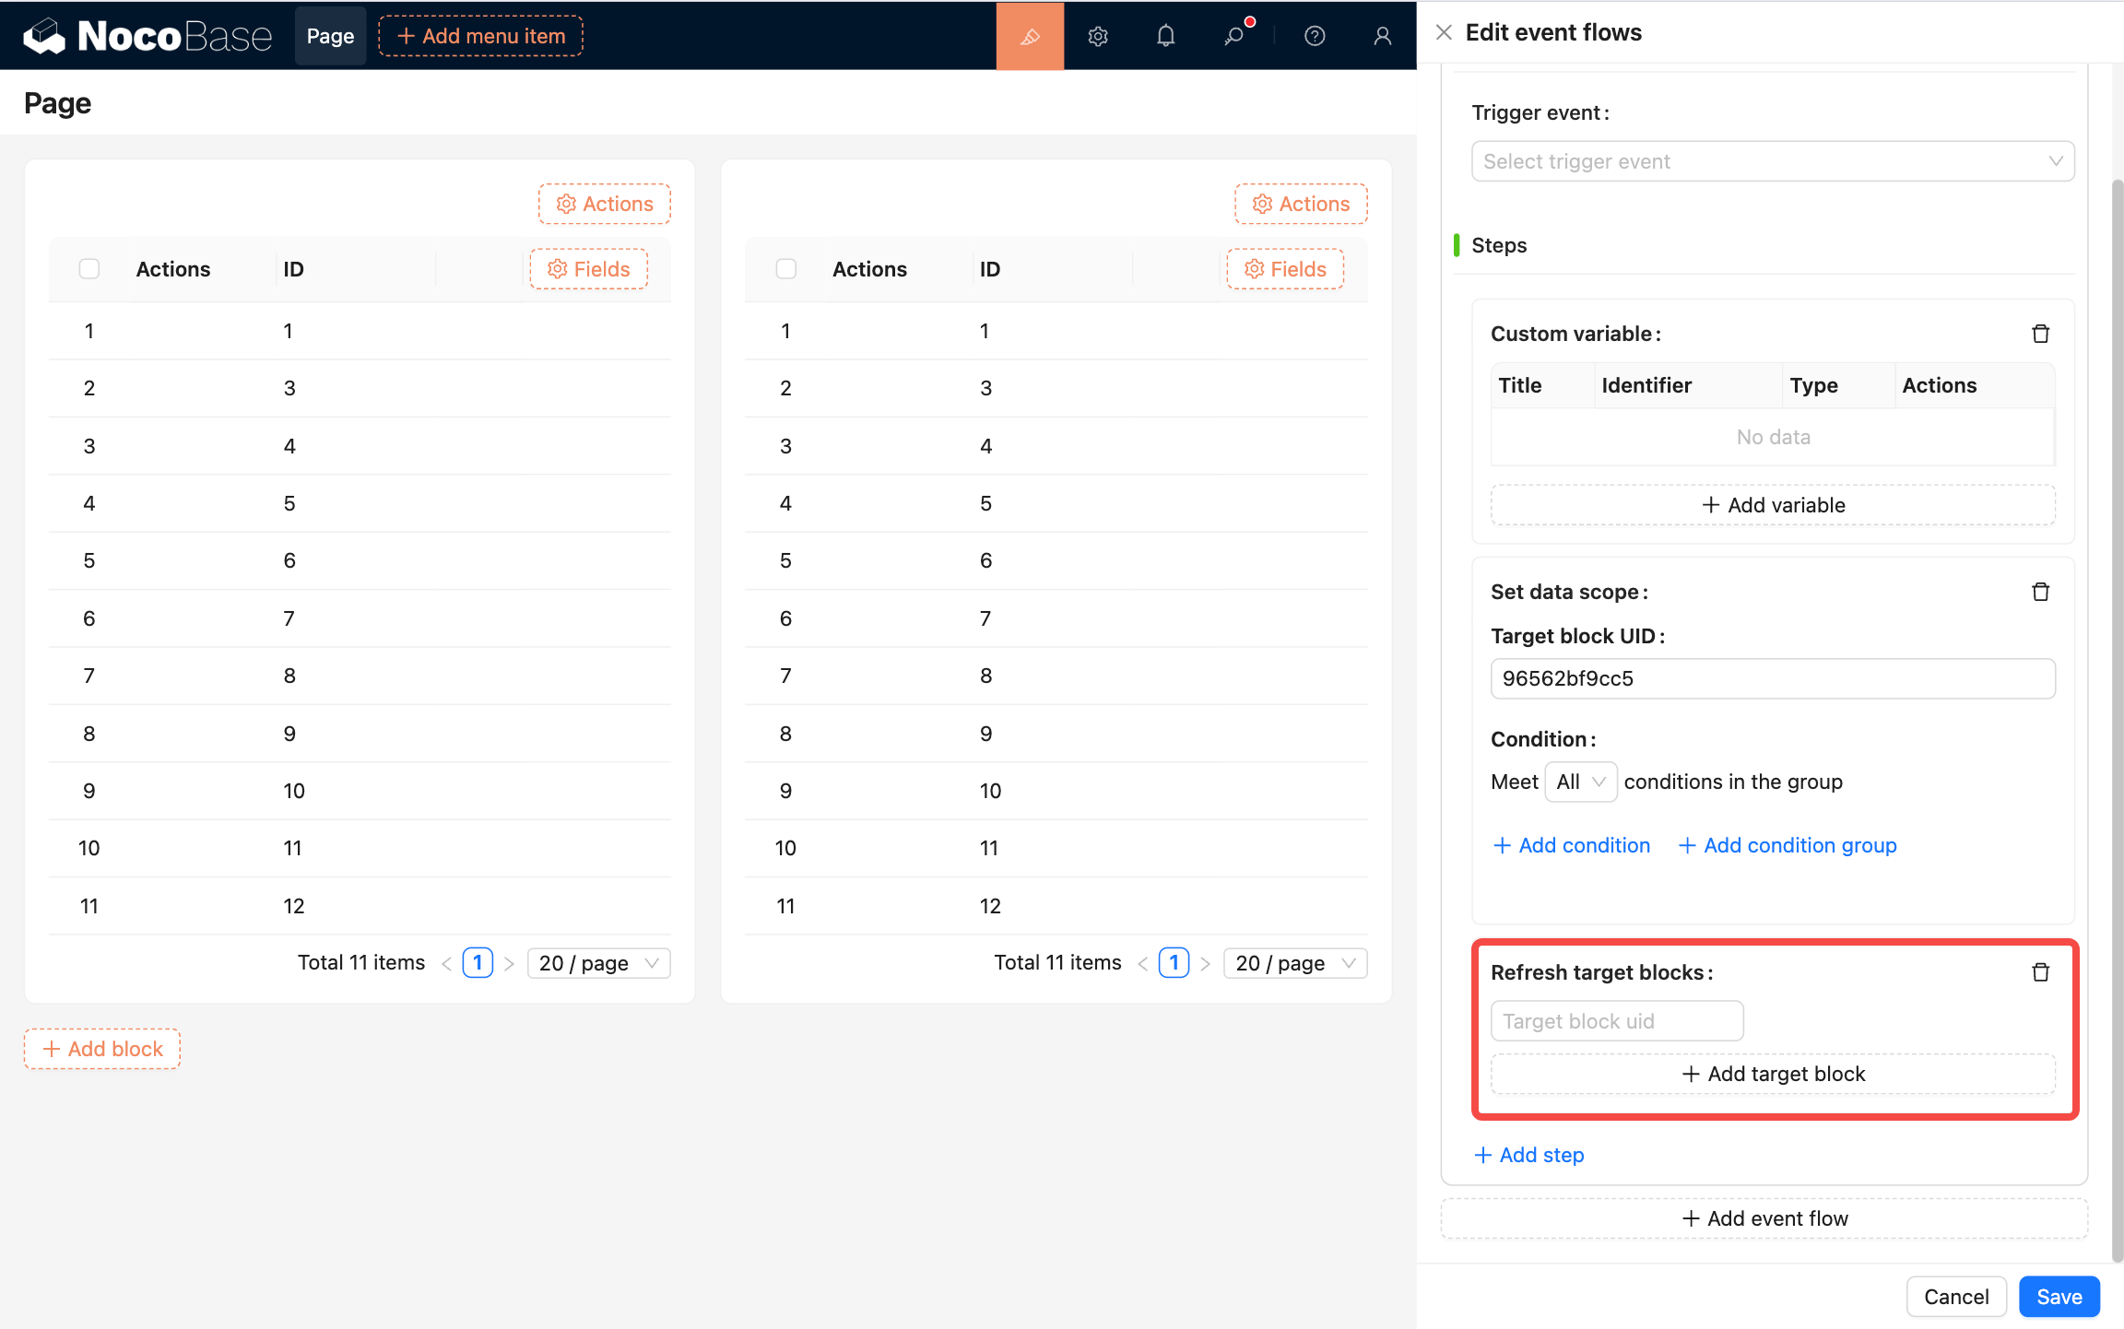Focus the Target block uid input
This screenshot has height=1329, width=2124.
pos(1616,1021)
